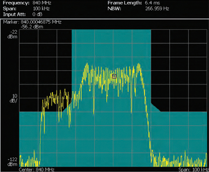Image resolution: width=209 pixels, height=172 pixels.
Task: Click the -22 dBm top reference label
Action: 13,34
